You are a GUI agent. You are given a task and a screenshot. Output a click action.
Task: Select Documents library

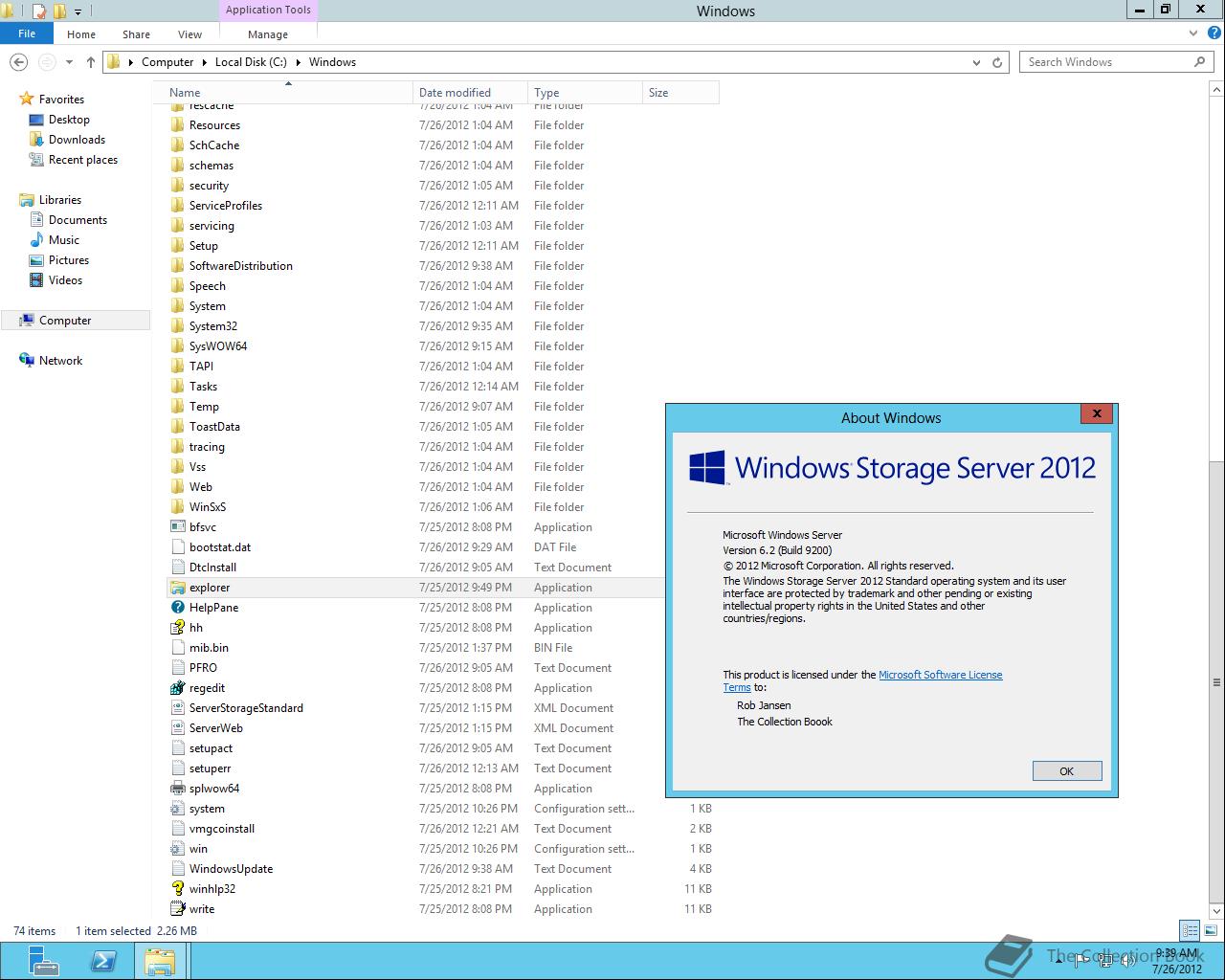[x=78, y=220]
